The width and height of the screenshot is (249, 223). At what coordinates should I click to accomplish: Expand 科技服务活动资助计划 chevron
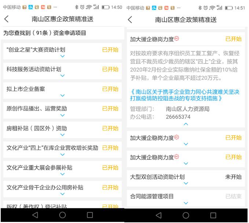[63, 75]
